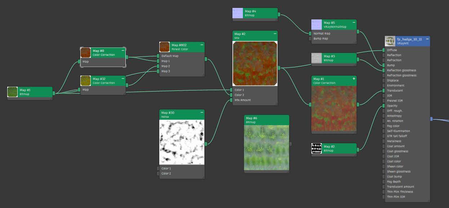449x208 pixels.
Task: Click the Forest Color icon on Map #802 node
Action: pyautogui.click(x=164, y=47)
